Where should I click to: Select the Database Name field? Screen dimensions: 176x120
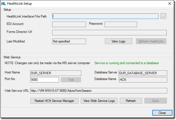[x=143, y=80]
